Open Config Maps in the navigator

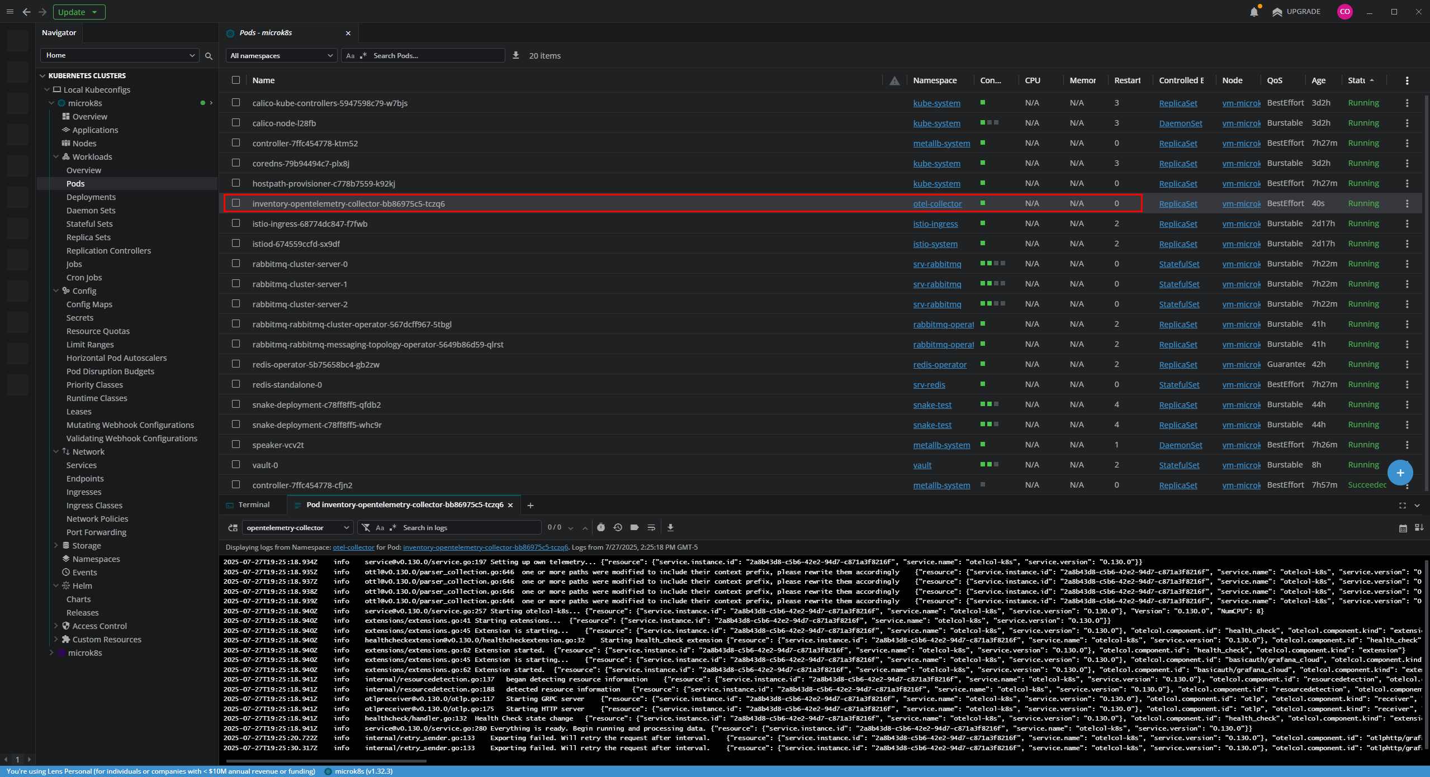89,304
